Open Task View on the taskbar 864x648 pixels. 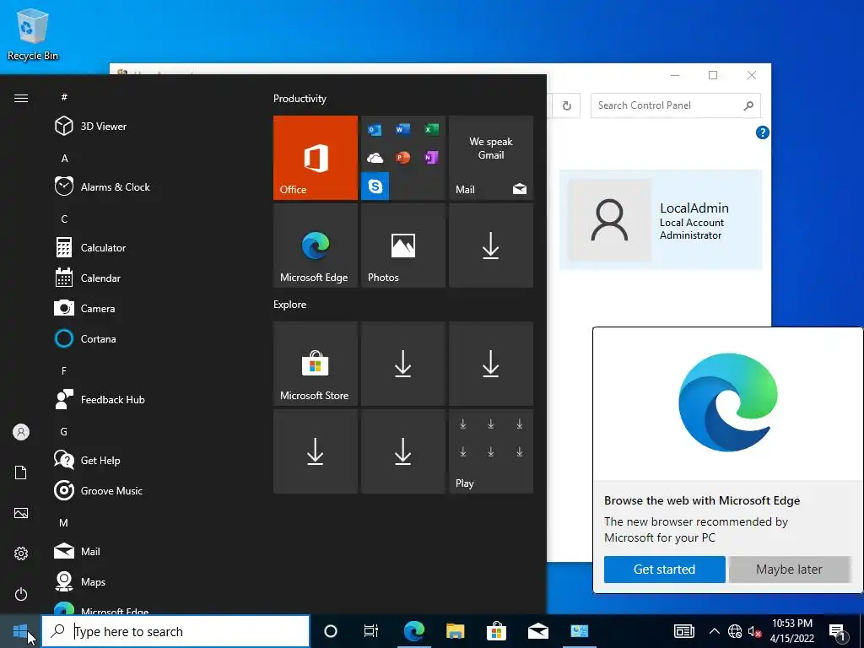(371, 631)
